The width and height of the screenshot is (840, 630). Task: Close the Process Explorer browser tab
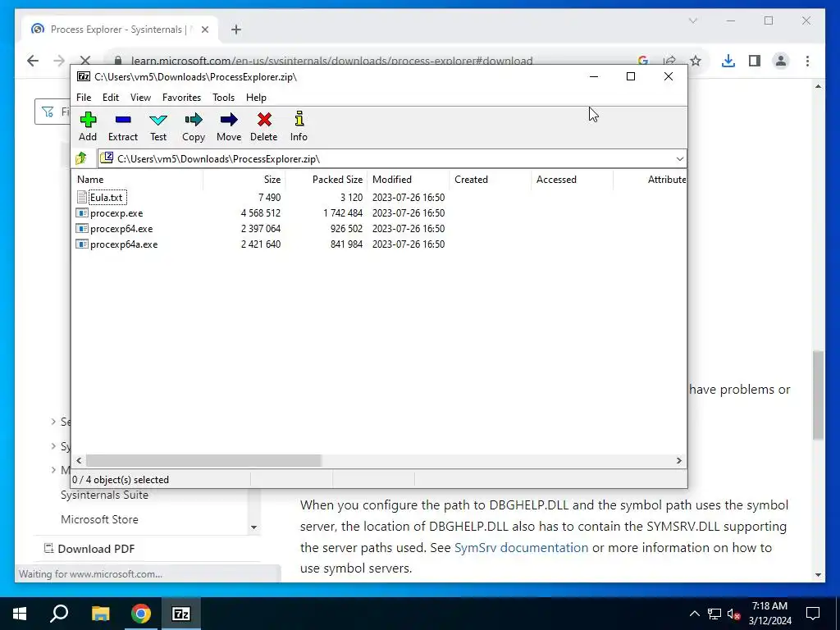click(x=204, y=30)
